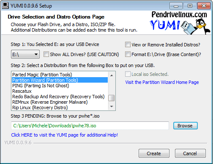Viewport: 213px width, 164px height.
Task: Minimize the YUMI Setup window
Action: click(176, 6)
